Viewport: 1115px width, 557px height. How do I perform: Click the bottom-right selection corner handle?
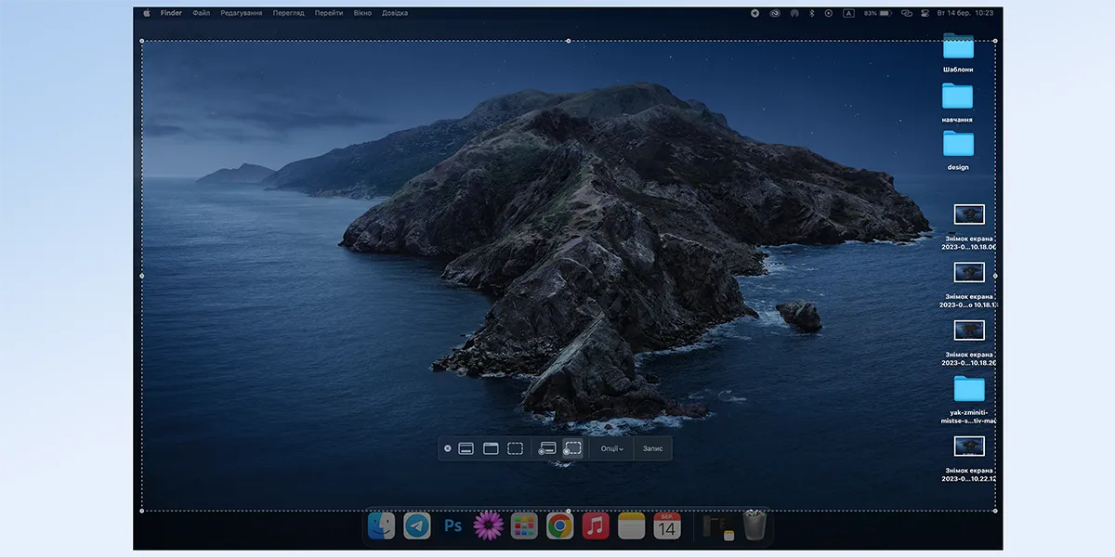coord(995,511)
